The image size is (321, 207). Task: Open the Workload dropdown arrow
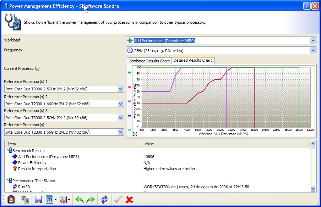pos(313,40)
